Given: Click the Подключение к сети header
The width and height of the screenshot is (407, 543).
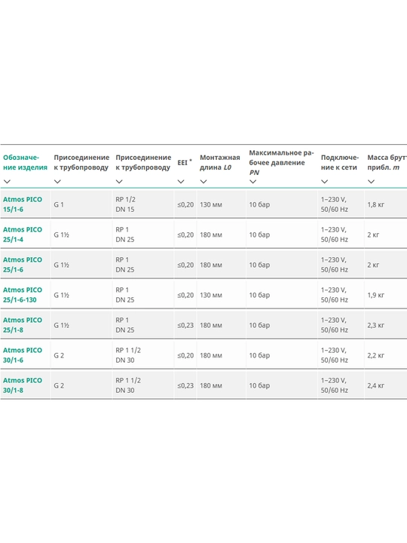Looking at the screenshot, I should click(x=339, y=162).
